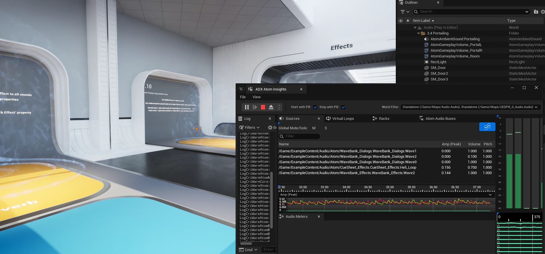545x254 pixels.
Task: Click the SM_Door2 mesh icon in Outliner
Action: (427, 74)
